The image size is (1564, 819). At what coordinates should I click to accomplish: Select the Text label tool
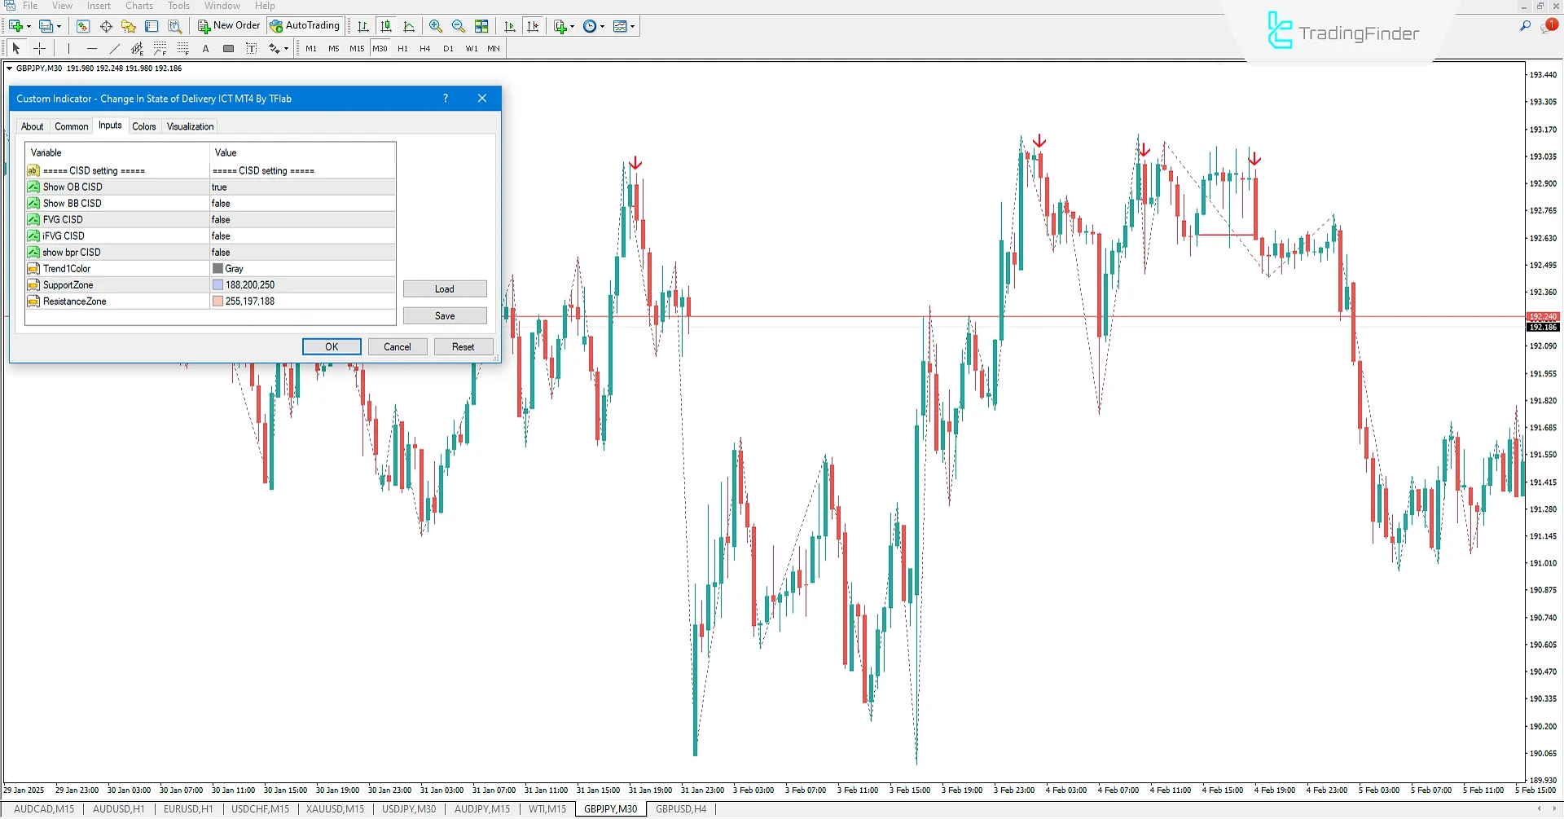point(251,48)
